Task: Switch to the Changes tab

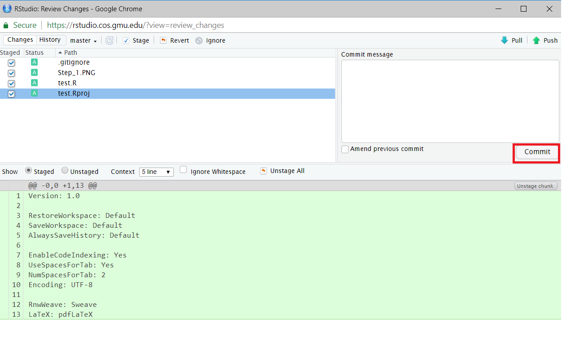Action: 20,40
